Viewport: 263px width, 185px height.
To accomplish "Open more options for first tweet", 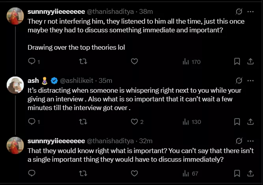I will point(250,12).
